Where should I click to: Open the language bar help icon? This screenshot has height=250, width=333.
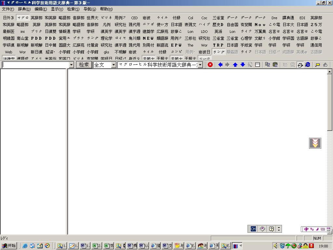(271, 229)
